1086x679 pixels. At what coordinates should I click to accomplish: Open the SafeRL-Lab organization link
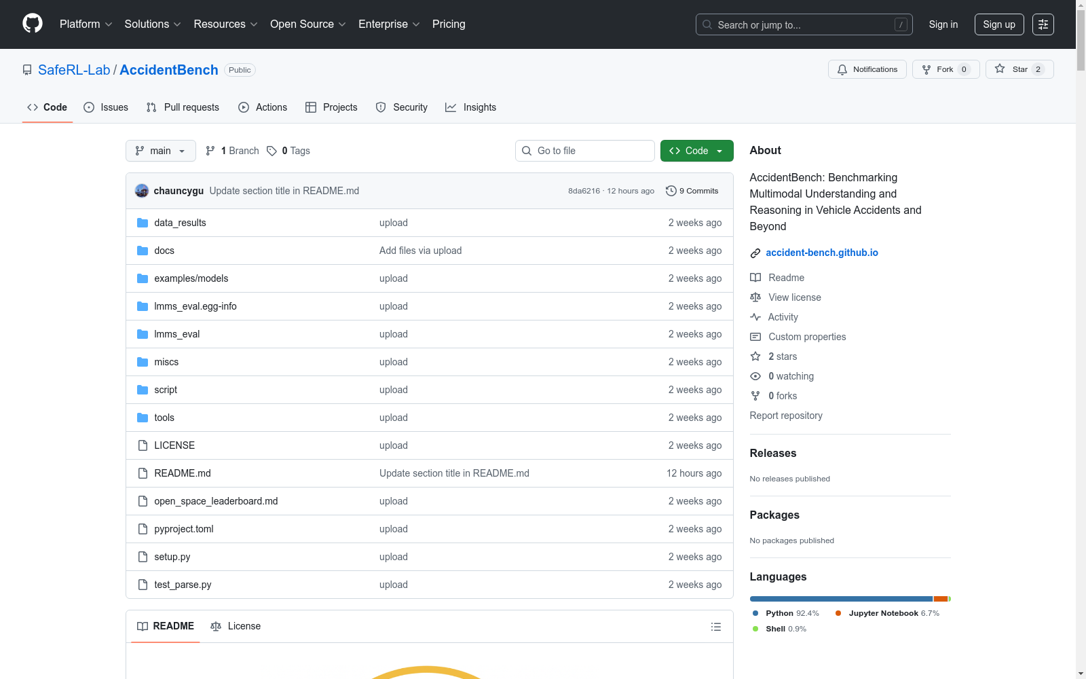coord(74,70)
